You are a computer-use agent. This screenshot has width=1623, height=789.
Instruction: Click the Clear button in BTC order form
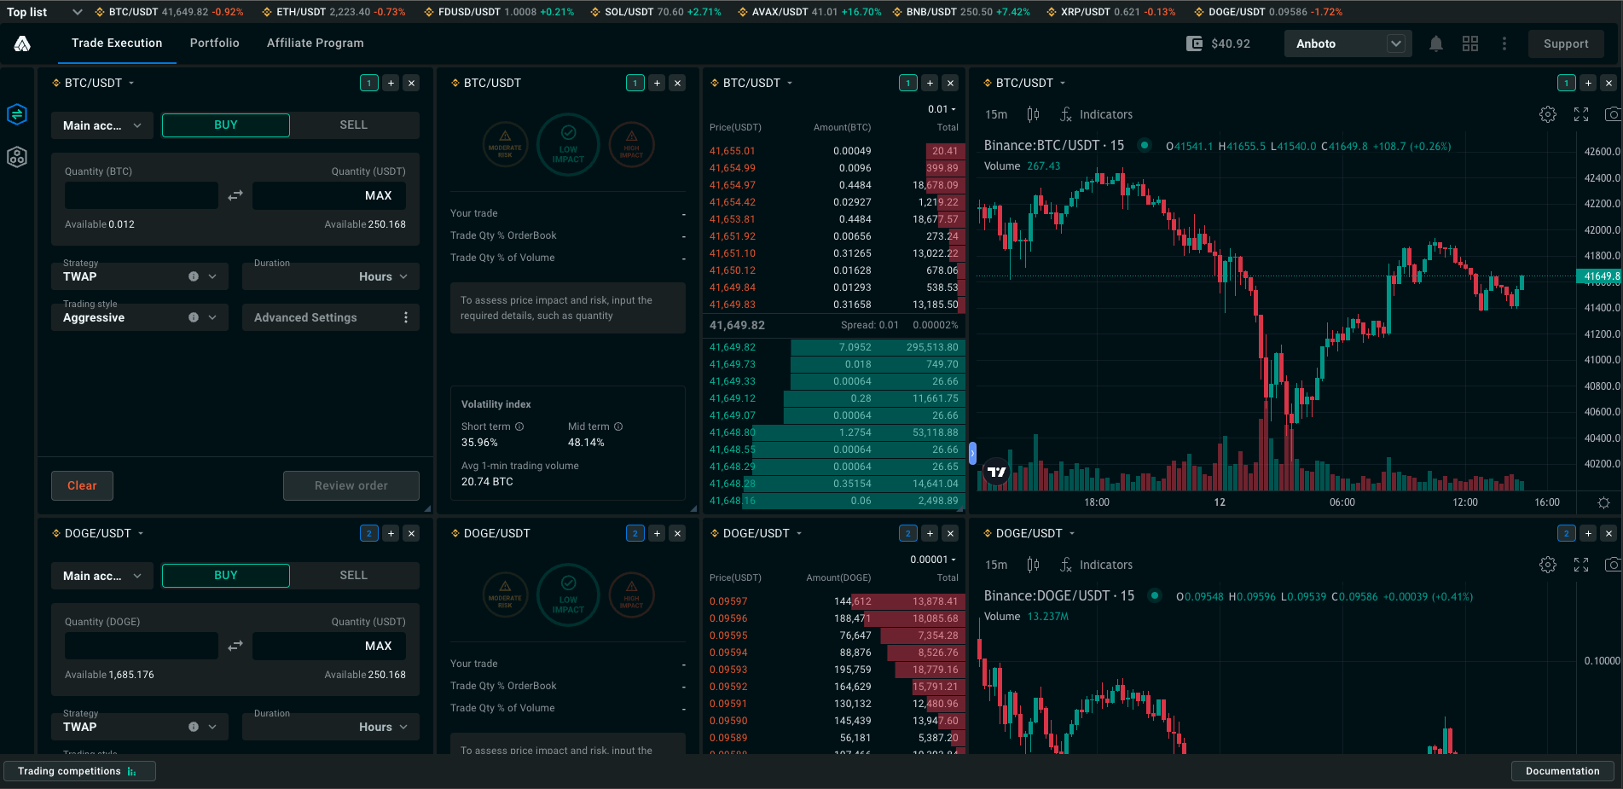point(83,485)
